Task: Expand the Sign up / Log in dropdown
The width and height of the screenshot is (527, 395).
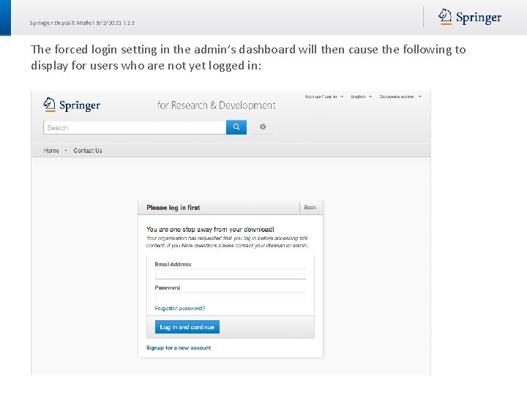Action: coord(322,97)
